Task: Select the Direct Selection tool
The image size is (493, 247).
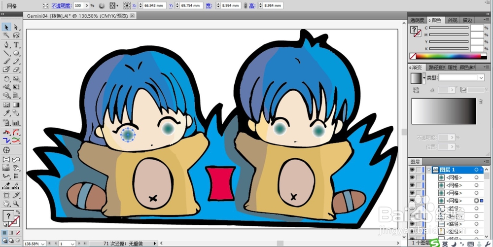Action: click(16, 27)
